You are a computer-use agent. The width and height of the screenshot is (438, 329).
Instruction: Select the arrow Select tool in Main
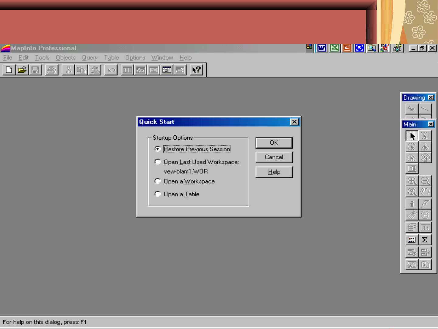pyautogui.click(x=412, y=136)
